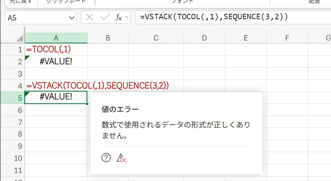Click the fill handle of cell A5
This screenshot has width=331, height=181.
(87, 104)
